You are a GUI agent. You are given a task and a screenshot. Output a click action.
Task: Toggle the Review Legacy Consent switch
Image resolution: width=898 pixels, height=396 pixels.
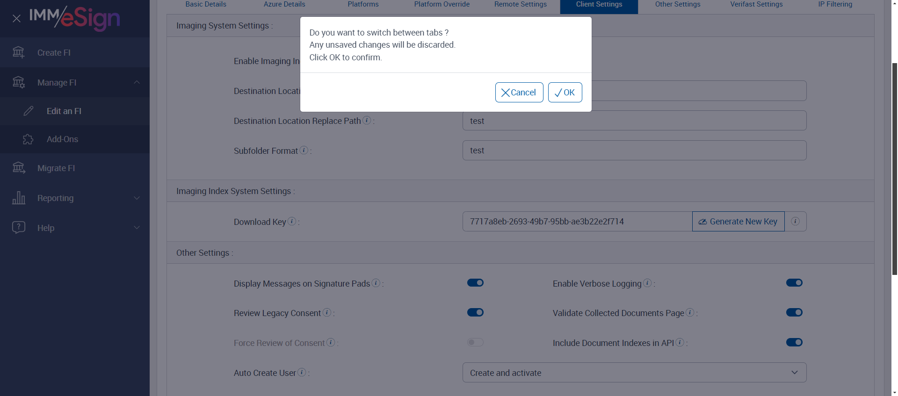tap(475, 312)
